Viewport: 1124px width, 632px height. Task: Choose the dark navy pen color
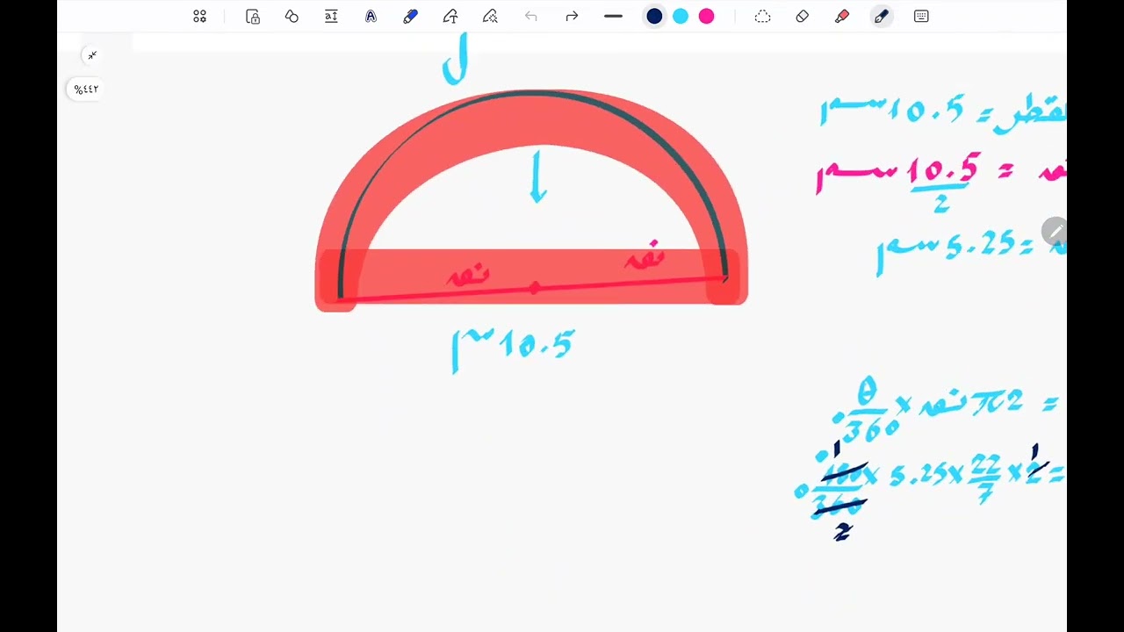pyautogui.click(x=654, y=17)
